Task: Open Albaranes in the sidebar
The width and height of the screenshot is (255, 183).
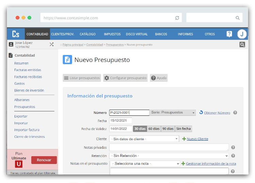Action: (x=22, y=100)
